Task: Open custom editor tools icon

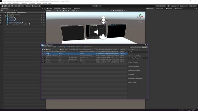Action: coord(22,6)
